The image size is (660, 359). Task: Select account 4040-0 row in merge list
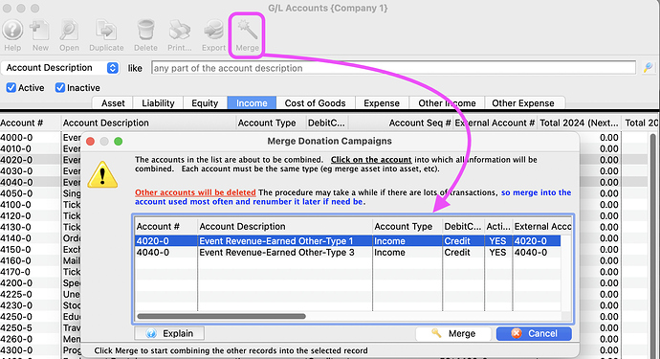click(347, 253)
